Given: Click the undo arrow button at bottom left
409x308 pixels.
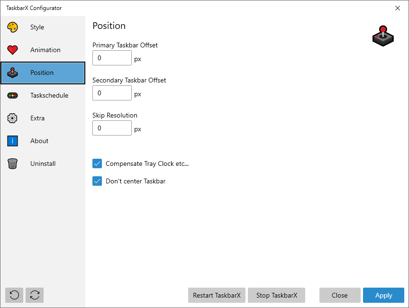Looking at the screenshot, I should pos(14,295).
